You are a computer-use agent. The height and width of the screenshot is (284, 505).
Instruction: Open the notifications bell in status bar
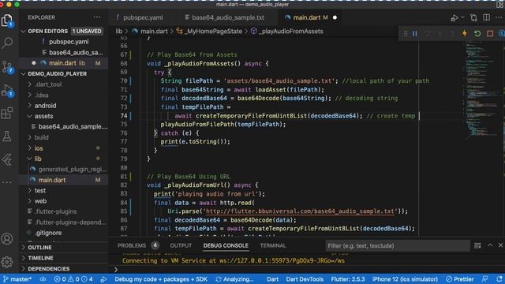coord(499,279)
